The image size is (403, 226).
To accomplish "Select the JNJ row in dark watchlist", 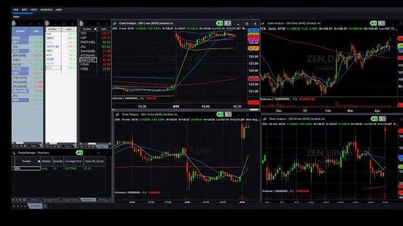I will click(95, 46).
